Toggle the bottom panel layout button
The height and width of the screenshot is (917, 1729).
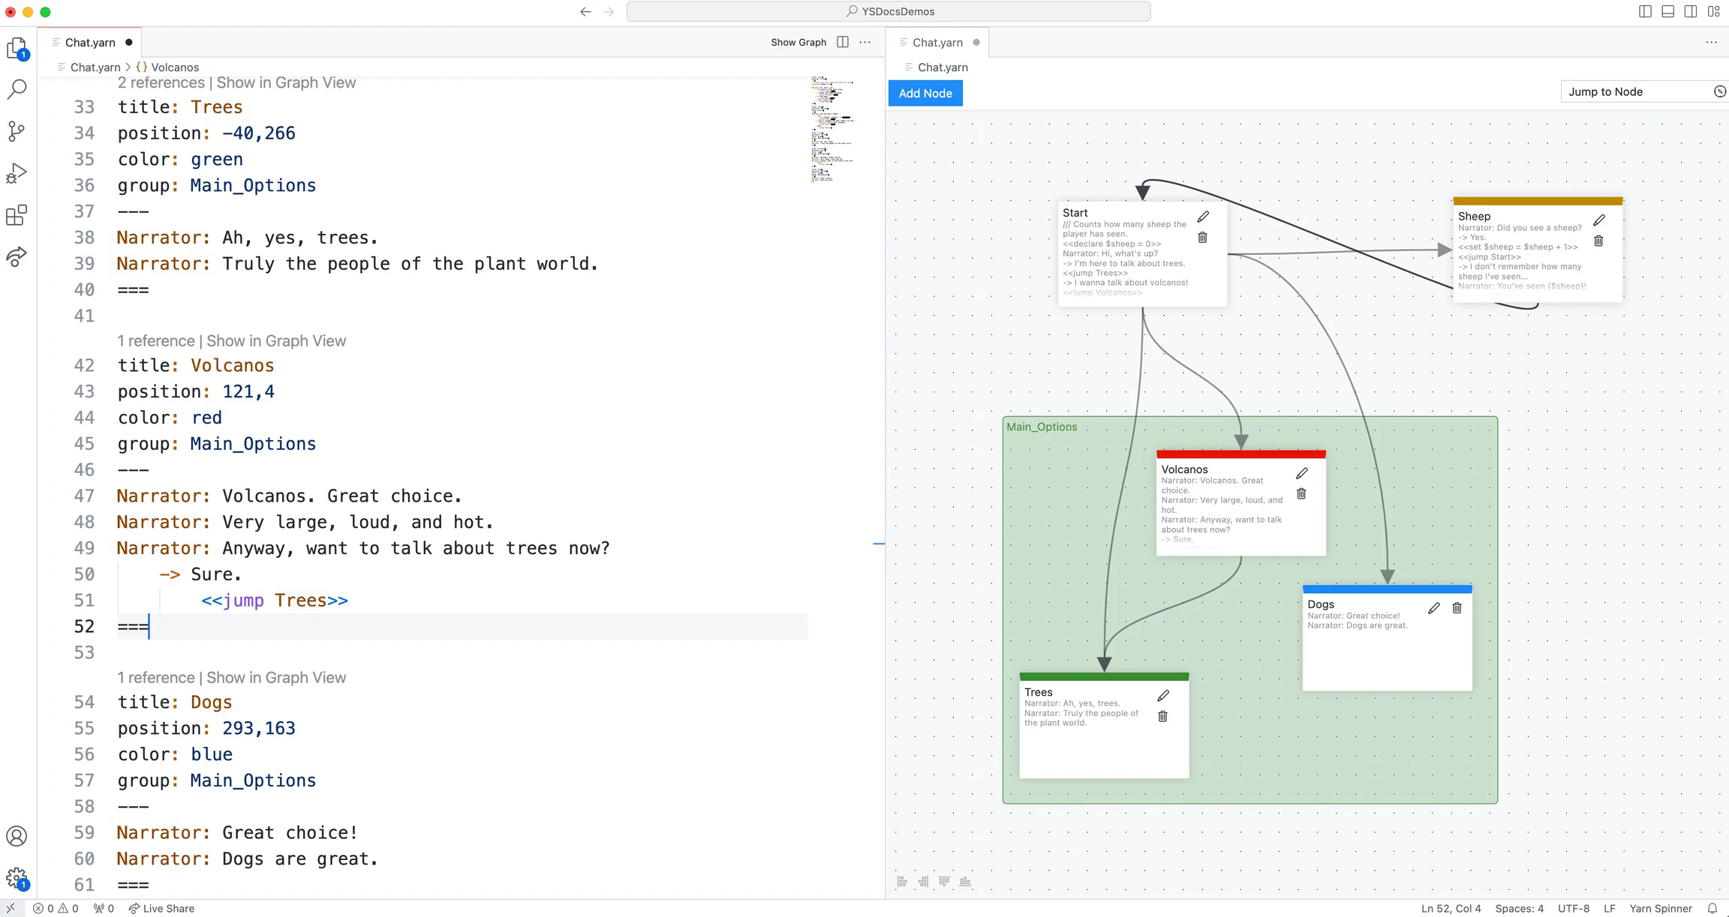pyautogui.click(x=1667, y=11)
